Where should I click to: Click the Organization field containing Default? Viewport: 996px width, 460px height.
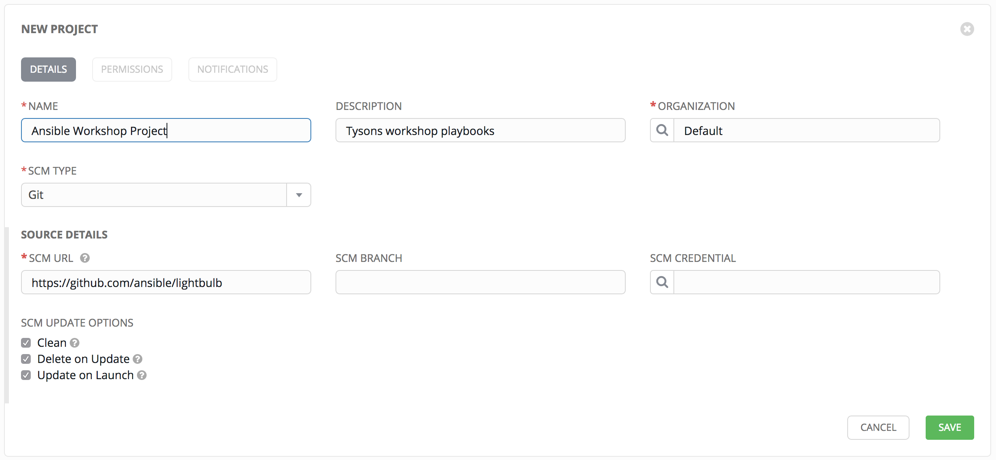pos(807,130)
